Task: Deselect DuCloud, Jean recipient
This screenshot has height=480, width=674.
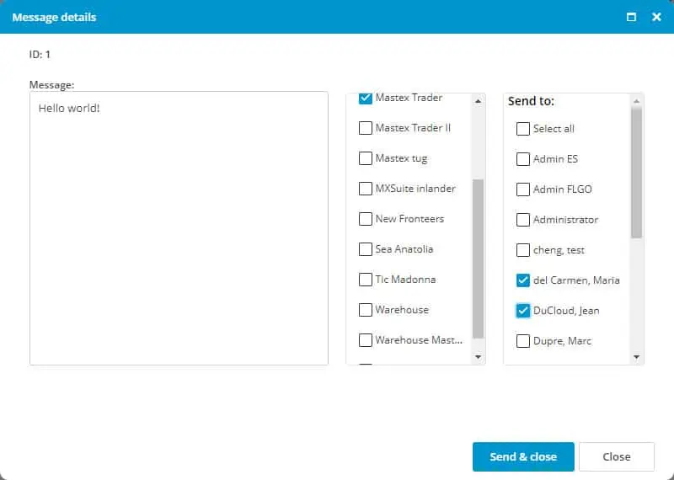Action: pyautogui.click(x=523, y=311)
